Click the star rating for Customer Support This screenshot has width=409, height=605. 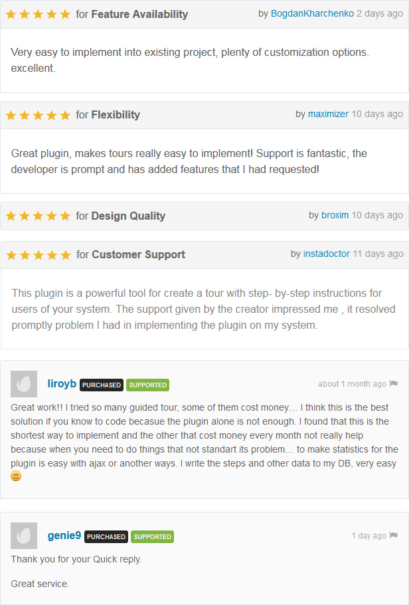coord(38,255)
